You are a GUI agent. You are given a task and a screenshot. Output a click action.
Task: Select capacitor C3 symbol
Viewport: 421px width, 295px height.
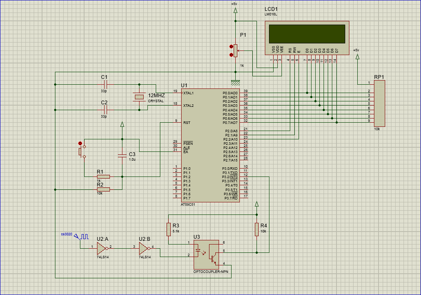pyautogui.click(x=122, y=156)
